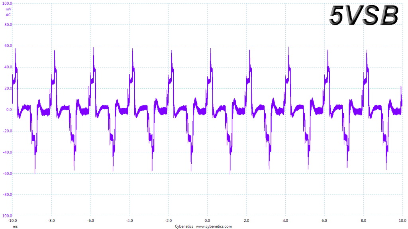Click the 2.0 X-axis value
Image resolution: width=408 pixels, height=229 pixels.
click(x=246, y=221)
